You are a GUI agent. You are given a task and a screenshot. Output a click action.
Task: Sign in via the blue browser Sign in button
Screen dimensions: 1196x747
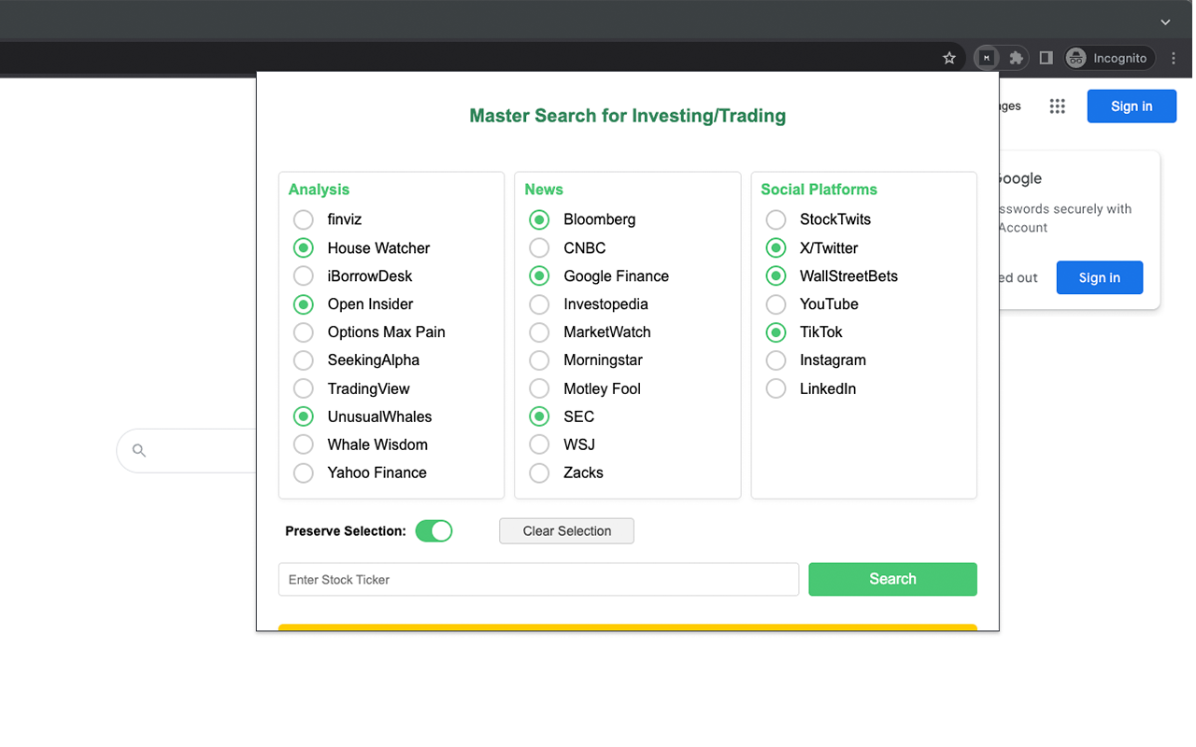(x=1132, y=106)
